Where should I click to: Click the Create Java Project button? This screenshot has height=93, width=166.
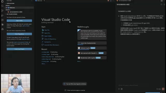[x=19, y=49]
